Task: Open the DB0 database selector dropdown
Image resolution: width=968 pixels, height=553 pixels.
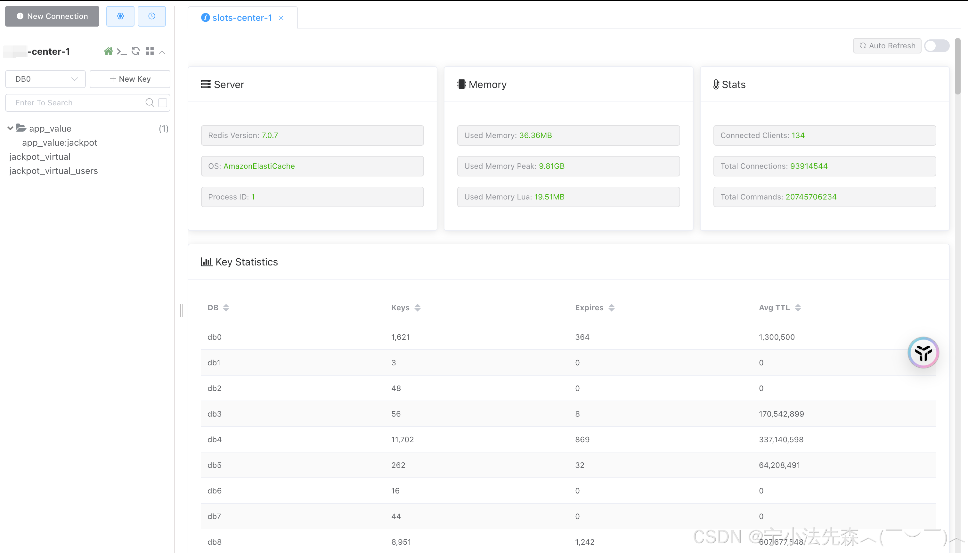Action: click(45, 79)
